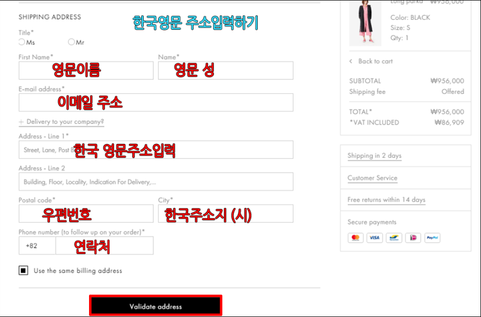Click the First Name input field

(86, 71)
